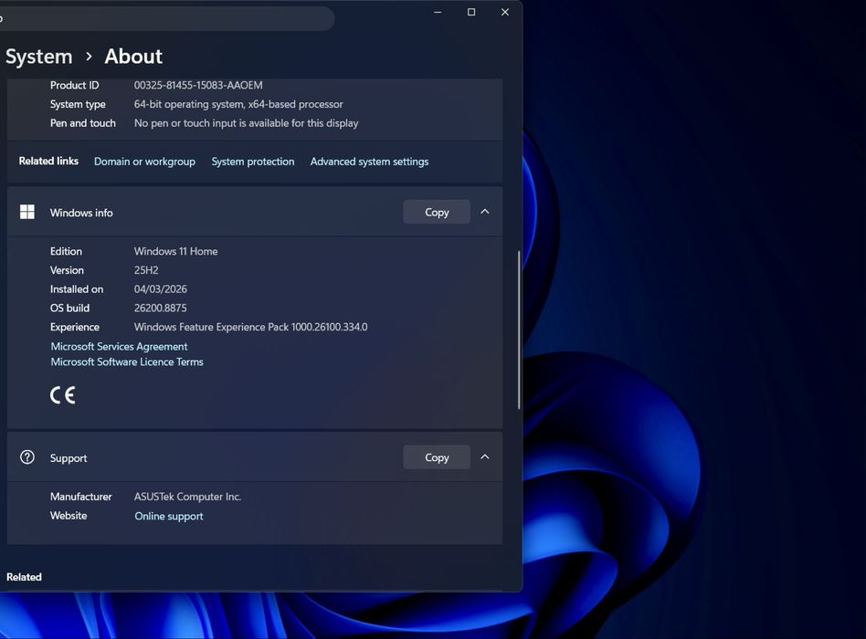866x639 pixels.
Task: Close the Settings window
Action: [x=505, y=12]
